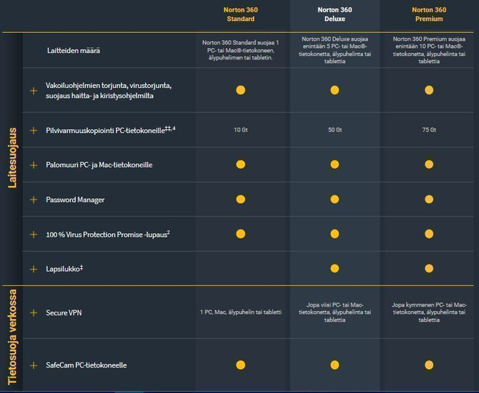479x393 pixels.
Task: Expand 100 % Virus Protection Promise row
Action: click(x=33, y=235)
